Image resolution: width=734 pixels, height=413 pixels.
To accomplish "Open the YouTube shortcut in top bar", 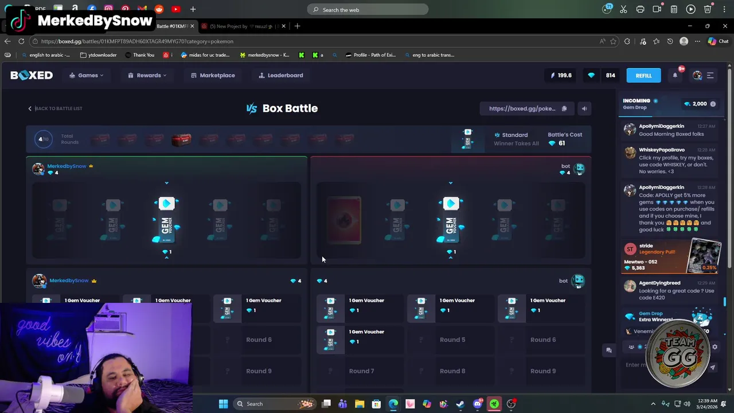I will click(x=175, y=9).
